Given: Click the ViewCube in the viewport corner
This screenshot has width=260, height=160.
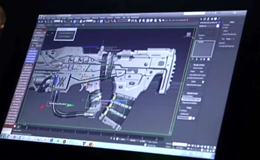Looking at the screenshot, I should 189,34.
